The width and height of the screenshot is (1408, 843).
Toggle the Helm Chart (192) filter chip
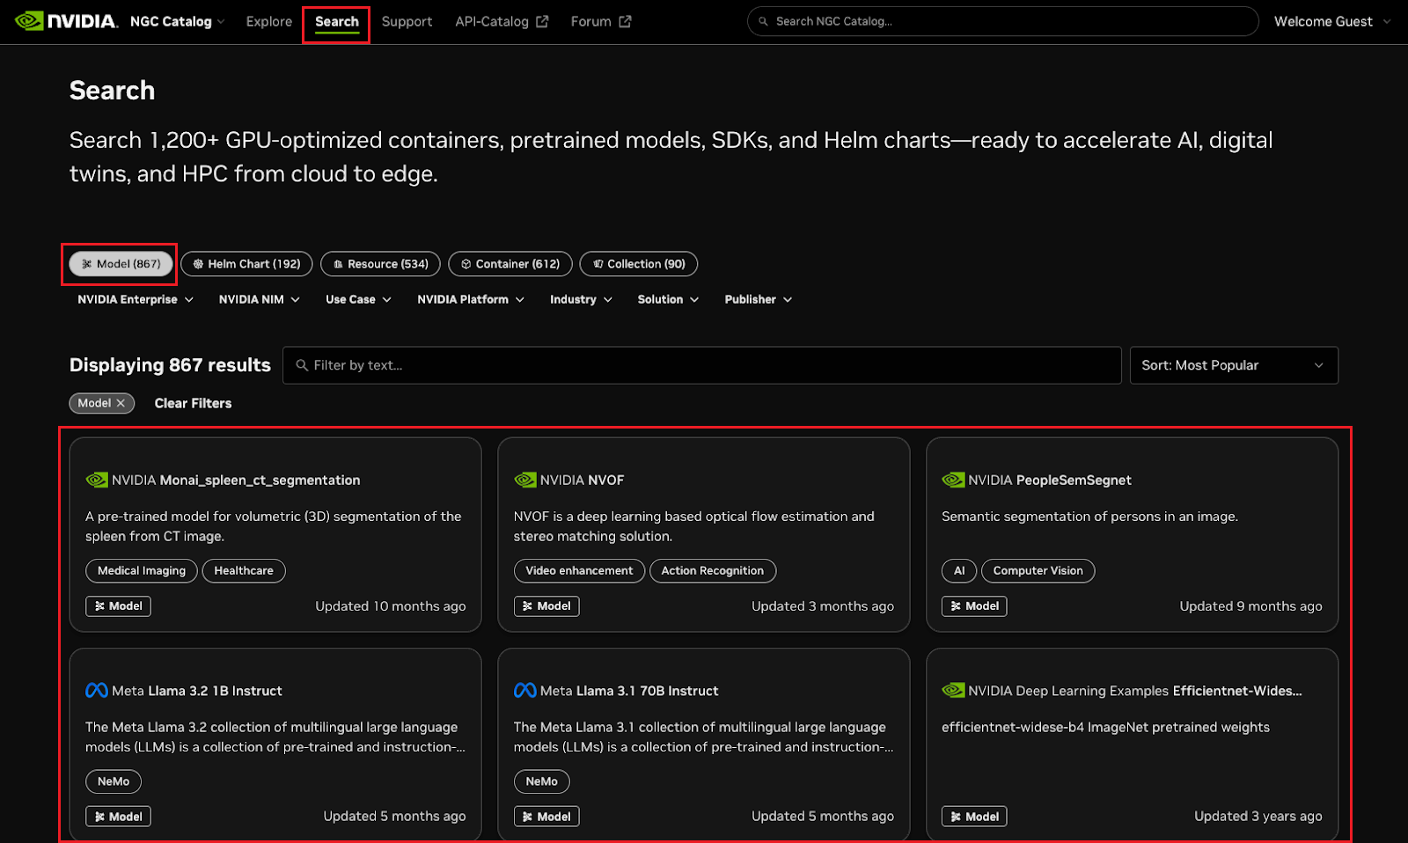(246, 264)
